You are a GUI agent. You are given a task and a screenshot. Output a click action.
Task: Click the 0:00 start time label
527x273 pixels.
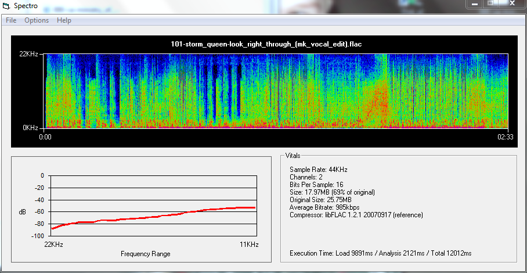(x=46, y=137)
